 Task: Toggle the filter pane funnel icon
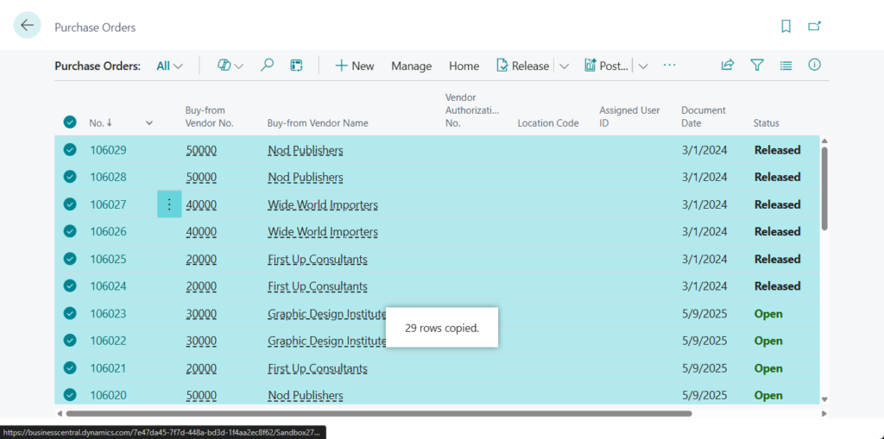(x=757, y=66)
